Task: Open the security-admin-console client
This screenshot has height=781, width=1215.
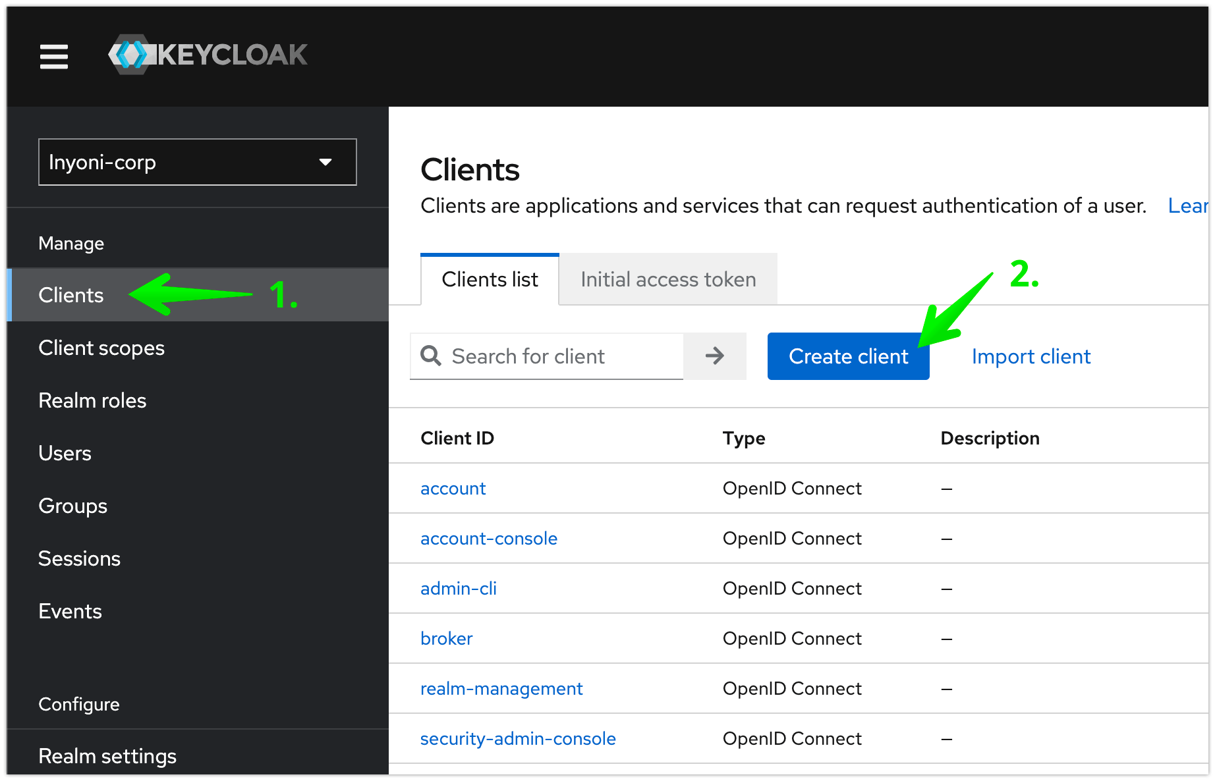Action: click(518, 738)
